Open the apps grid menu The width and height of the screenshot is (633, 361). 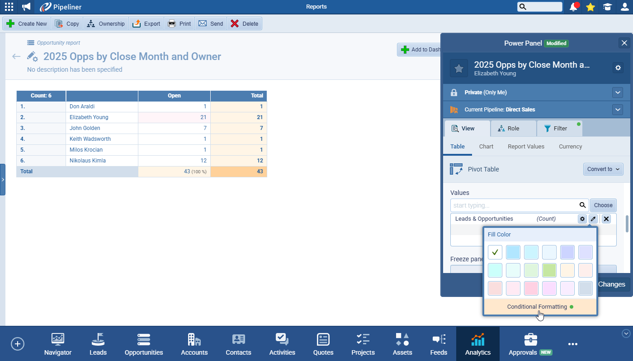coord(9,7)
